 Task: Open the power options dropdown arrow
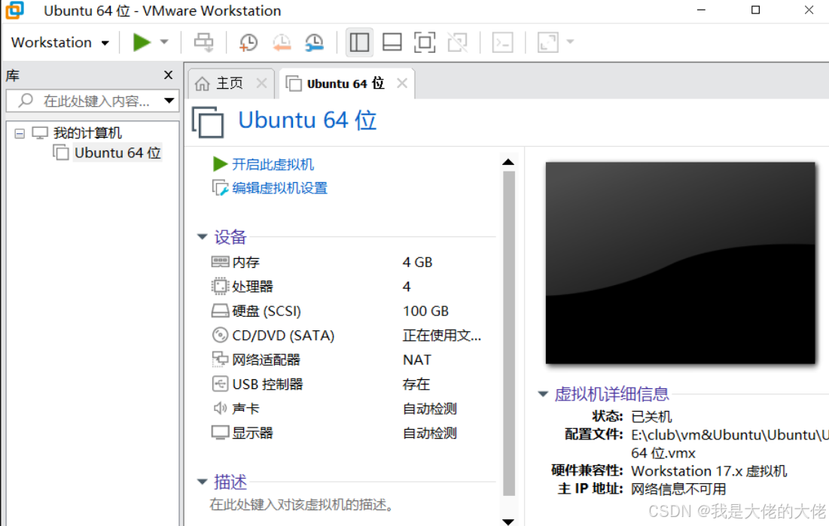pos(164,42)
